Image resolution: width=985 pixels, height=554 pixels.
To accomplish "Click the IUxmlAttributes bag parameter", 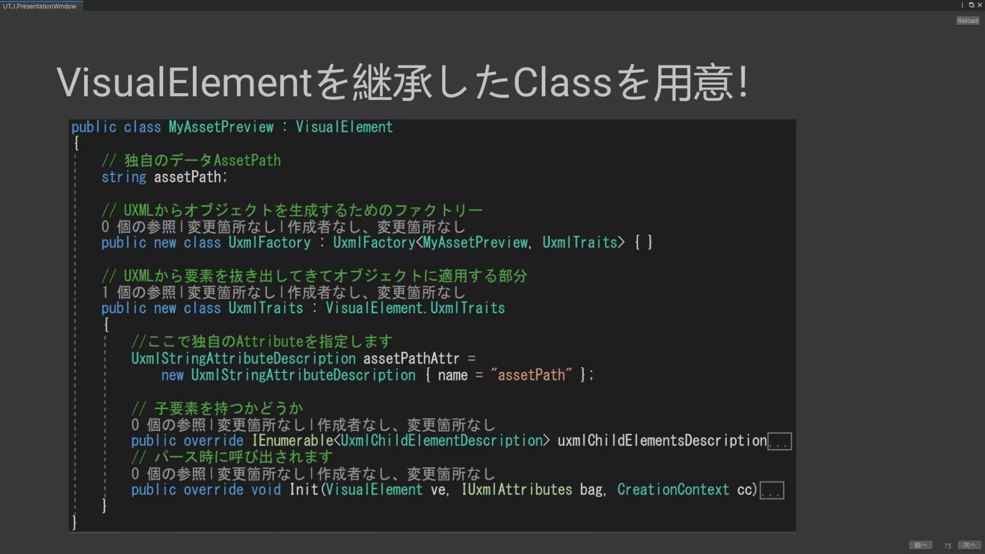I will click(532, 490).
